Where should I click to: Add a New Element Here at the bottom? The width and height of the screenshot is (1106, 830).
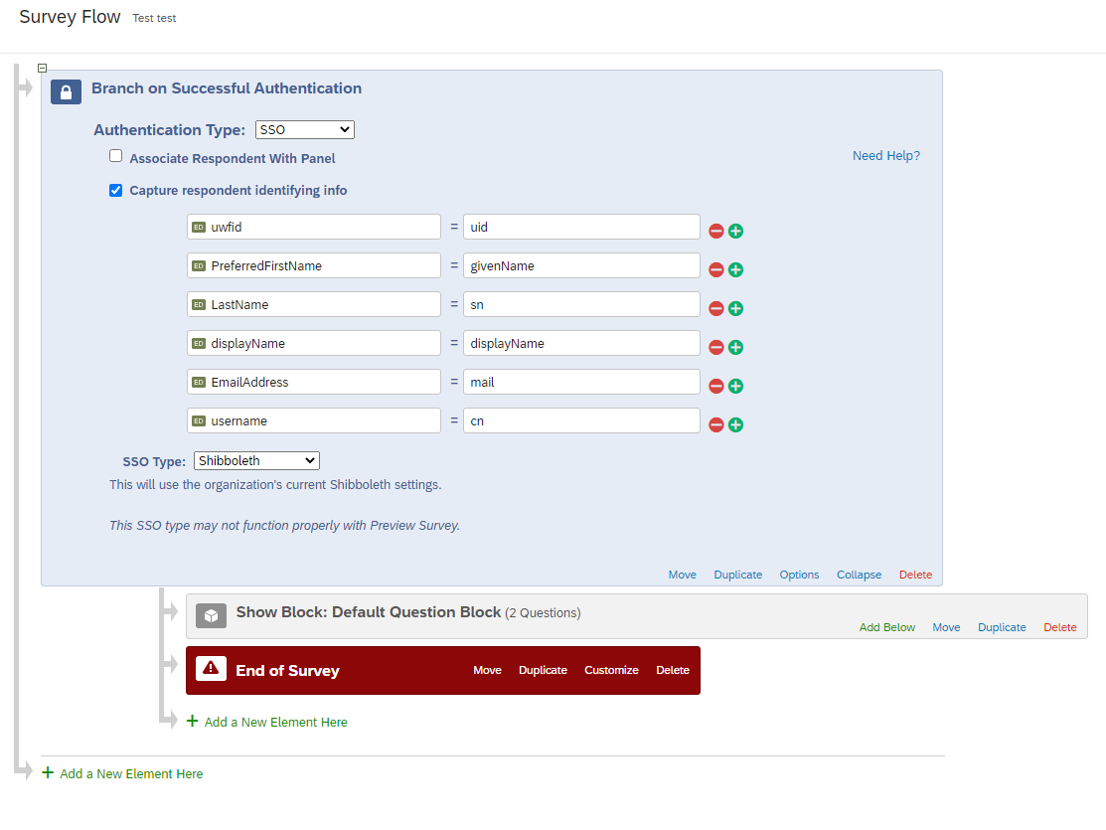pyautogui.click(x=131, y=774)
